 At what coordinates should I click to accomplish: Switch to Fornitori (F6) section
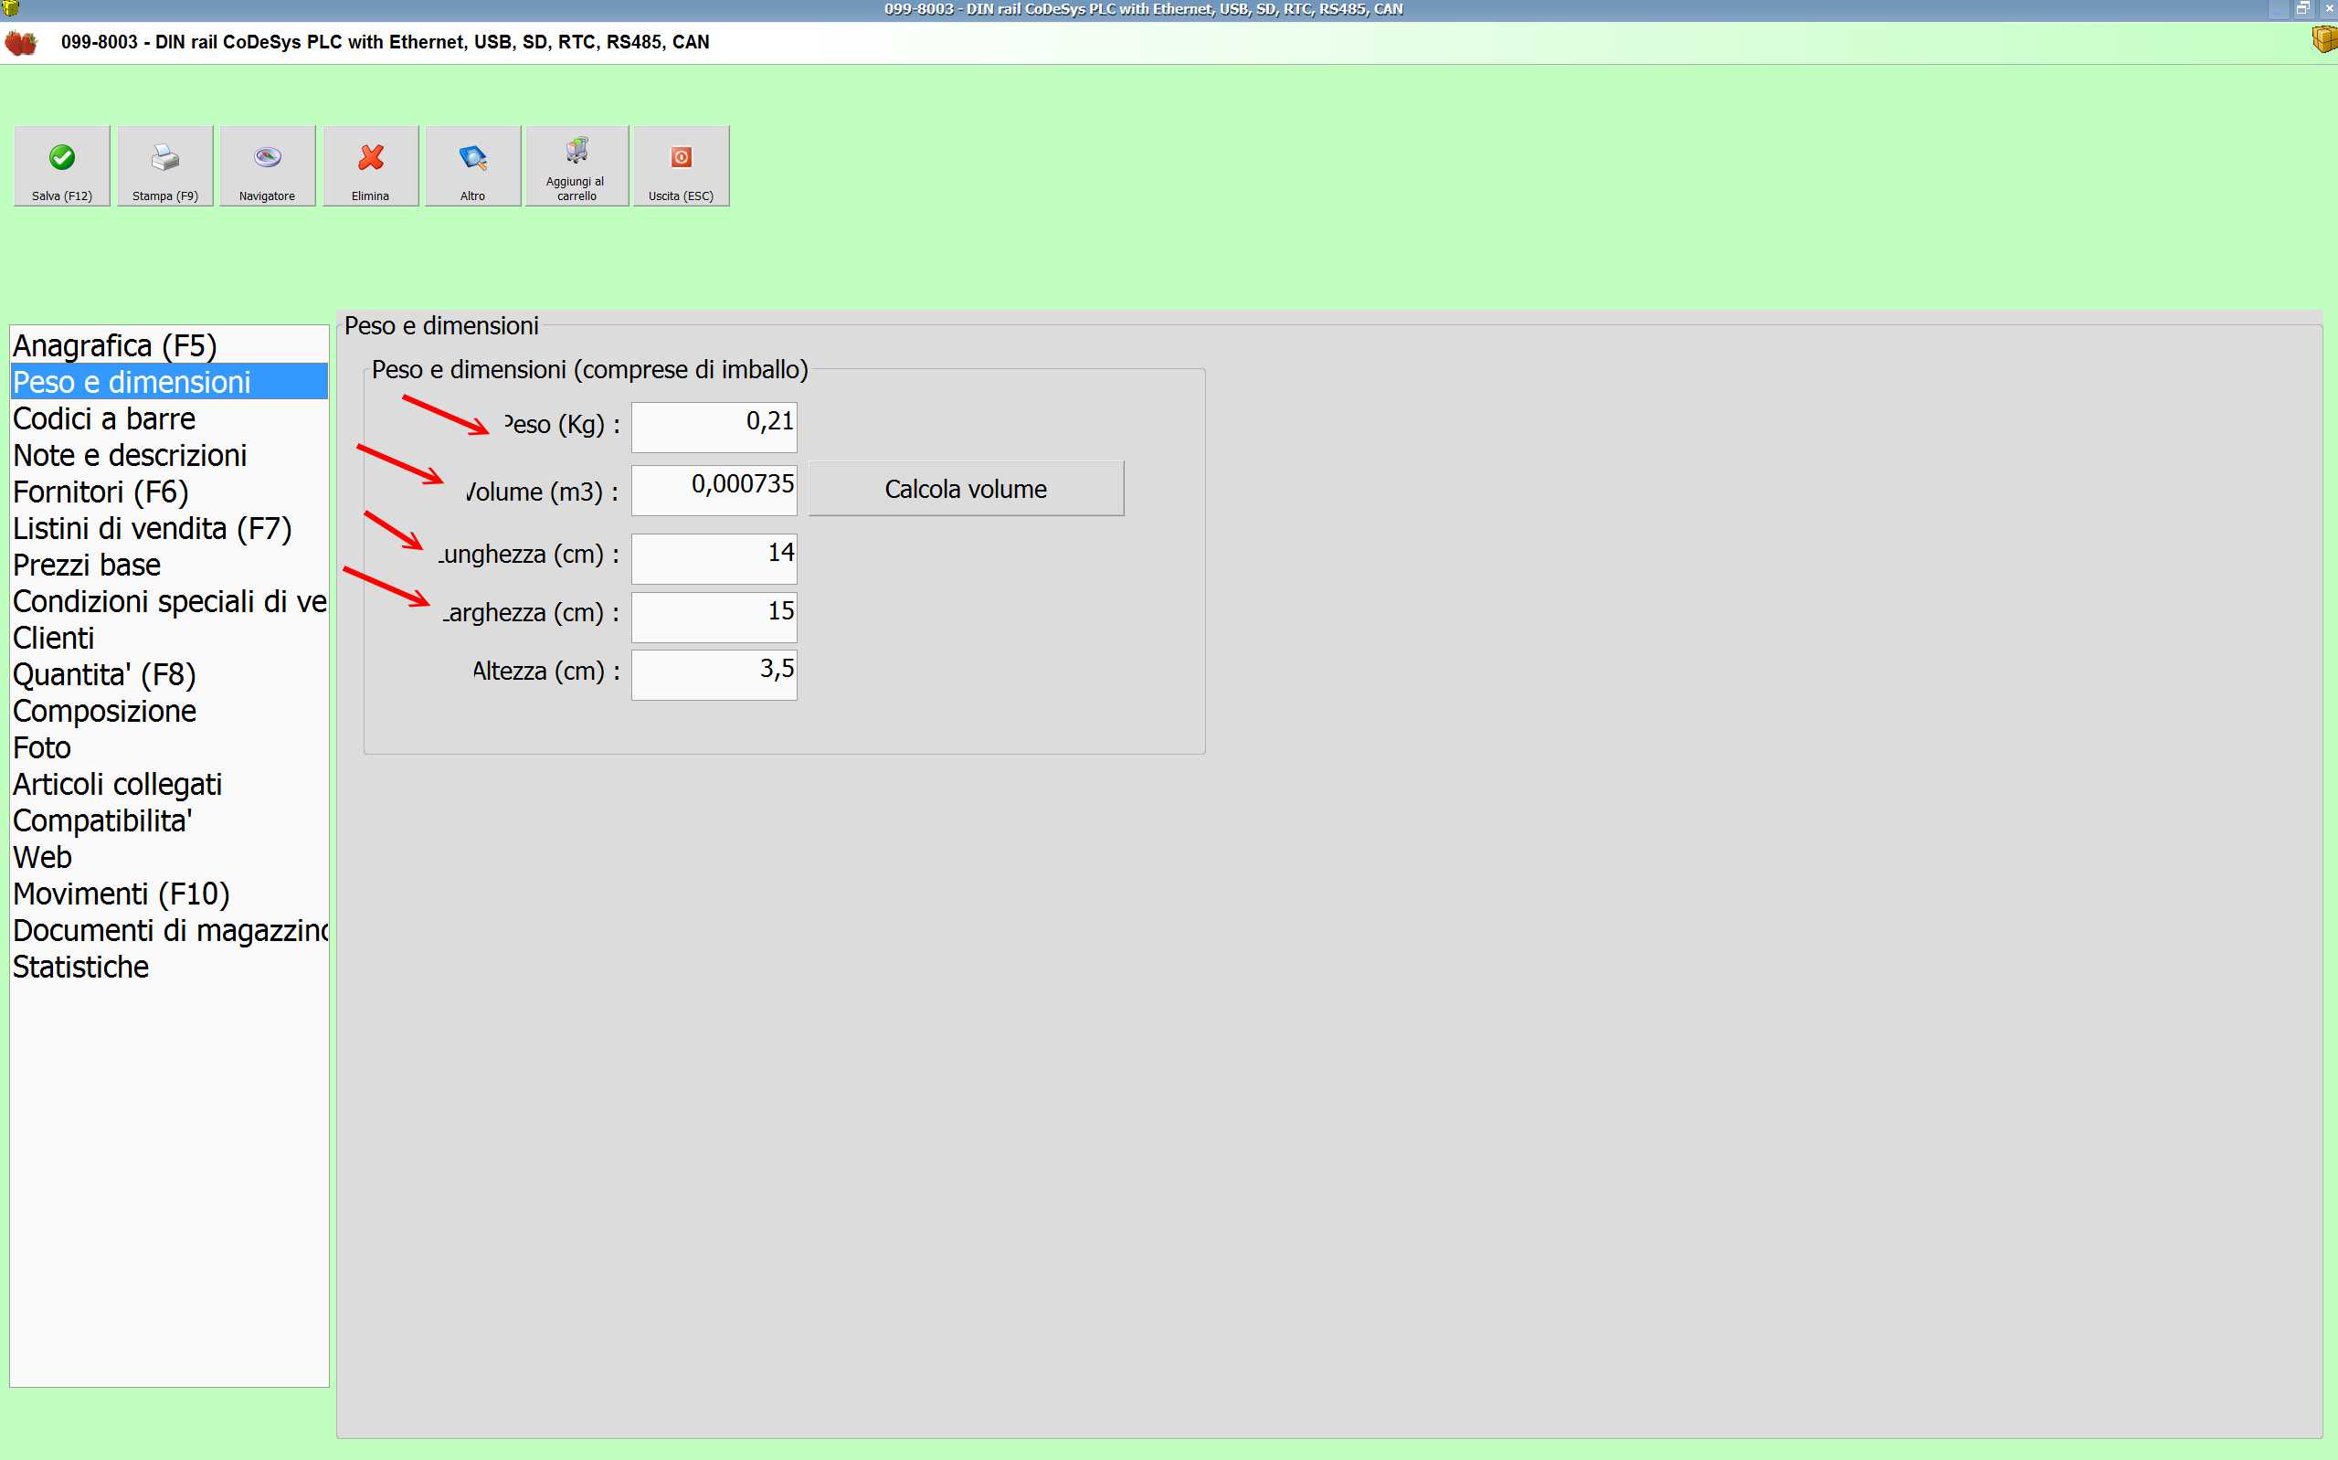click(101, 492)
